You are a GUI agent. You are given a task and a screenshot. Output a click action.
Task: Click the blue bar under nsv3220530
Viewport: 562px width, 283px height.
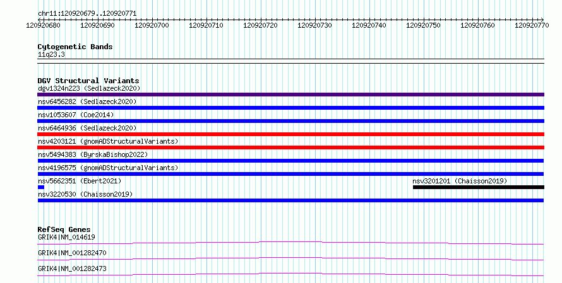click(290, 200)
